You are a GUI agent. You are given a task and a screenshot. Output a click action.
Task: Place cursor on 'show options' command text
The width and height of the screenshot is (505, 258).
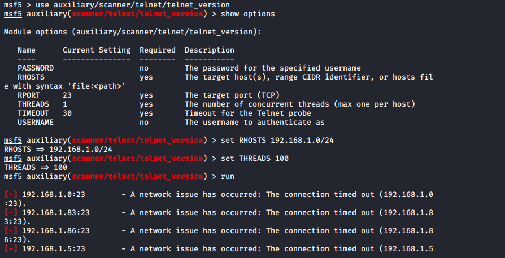[247, 14]
